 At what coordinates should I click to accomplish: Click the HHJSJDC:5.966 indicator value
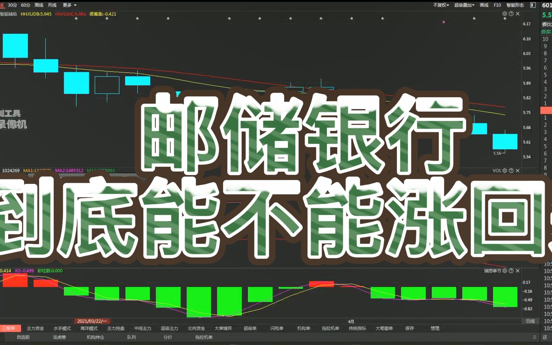70,14
